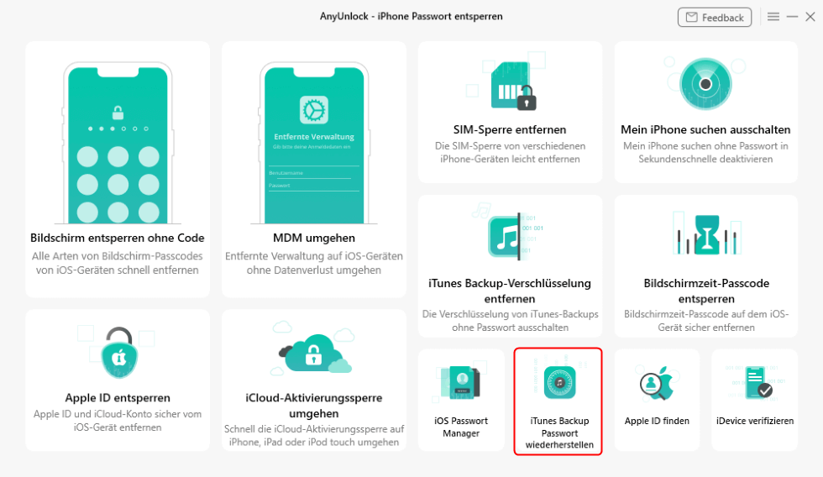Click the iTunes Backup safe dial icon
The image size is (823, 477).
tap(559, 383)
